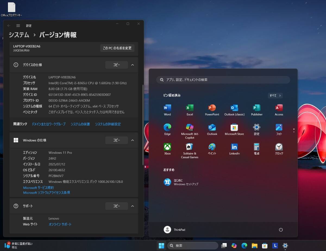The height and width of the screenshot is (251, 326).
Task: Launch Microsoft 365 Copilot pinned app
Action: 190,131
